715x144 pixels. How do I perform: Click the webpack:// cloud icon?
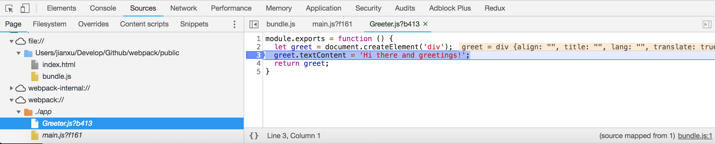coord(21,100)
